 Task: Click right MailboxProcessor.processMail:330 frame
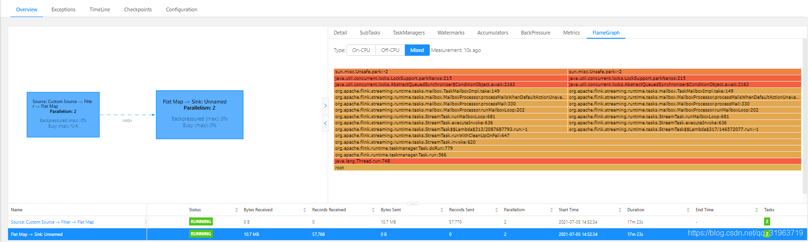tap(685, 104)
